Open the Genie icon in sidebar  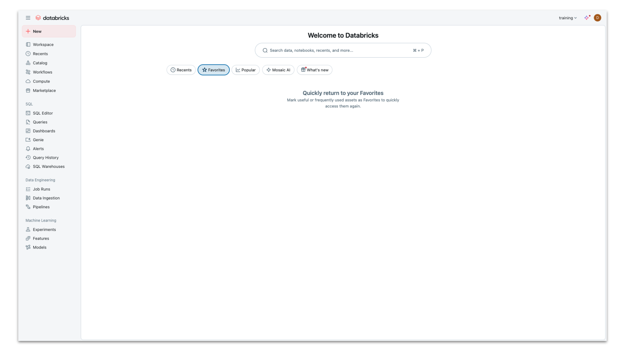(28, 140)
